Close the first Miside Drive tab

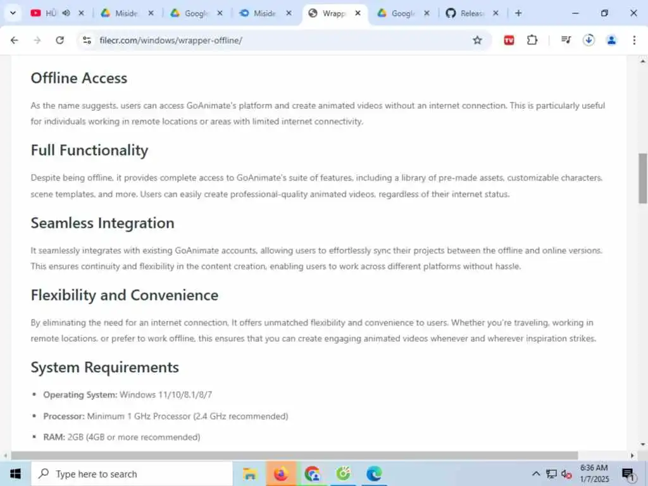click(151, 13)
